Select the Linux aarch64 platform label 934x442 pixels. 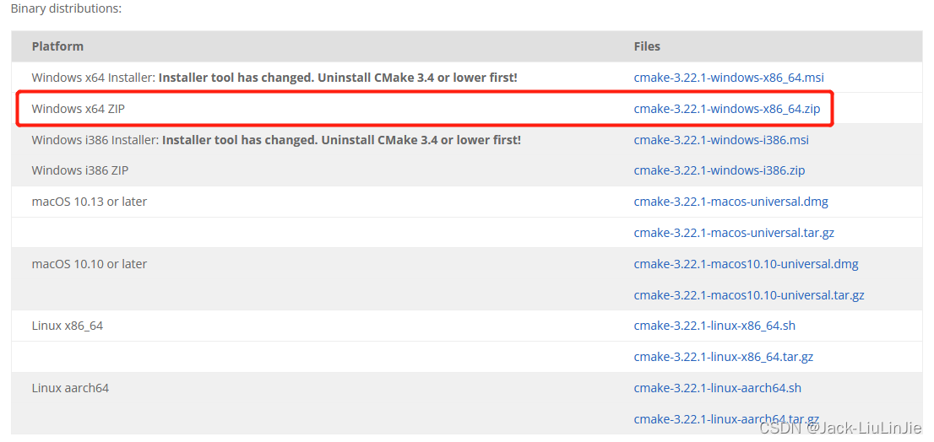pos(70,388)
